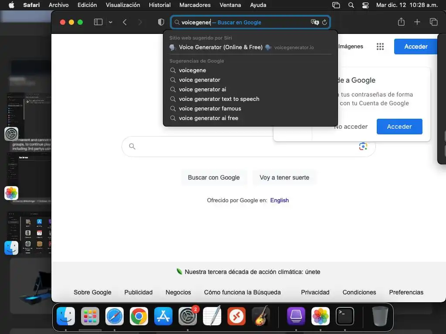Launch Google Chrome from the Dock
The image size is (446, 334).
point(139,316)
